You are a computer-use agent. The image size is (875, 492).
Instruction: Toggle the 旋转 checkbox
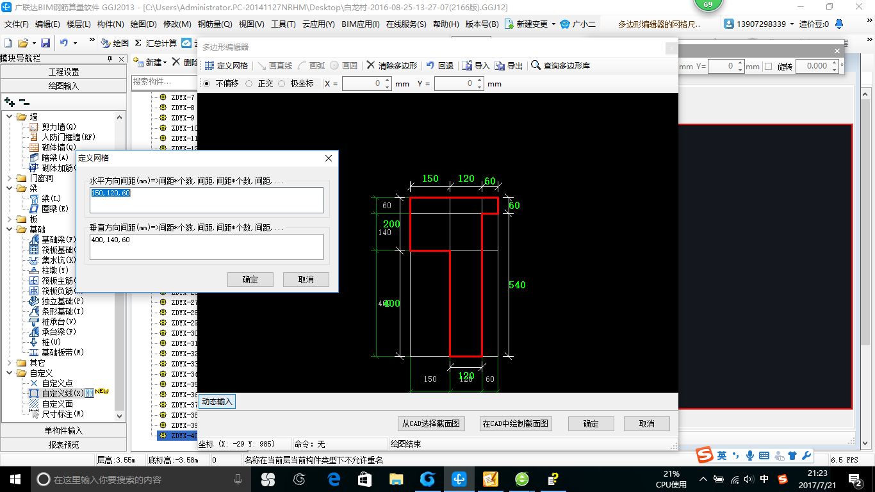[x=768, y=67]
